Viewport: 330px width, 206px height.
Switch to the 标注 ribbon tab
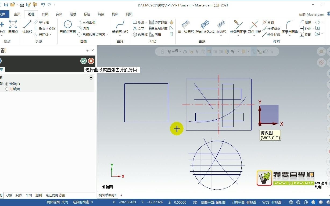[x=87, y=14]
